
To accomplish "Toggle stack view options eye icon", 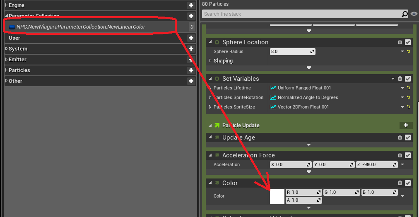I will pos(414,14).
